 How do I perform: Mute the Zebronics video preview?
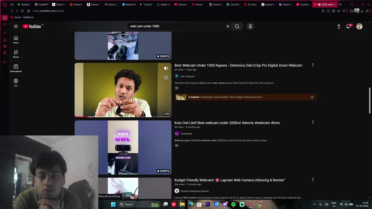coord(166,69)
